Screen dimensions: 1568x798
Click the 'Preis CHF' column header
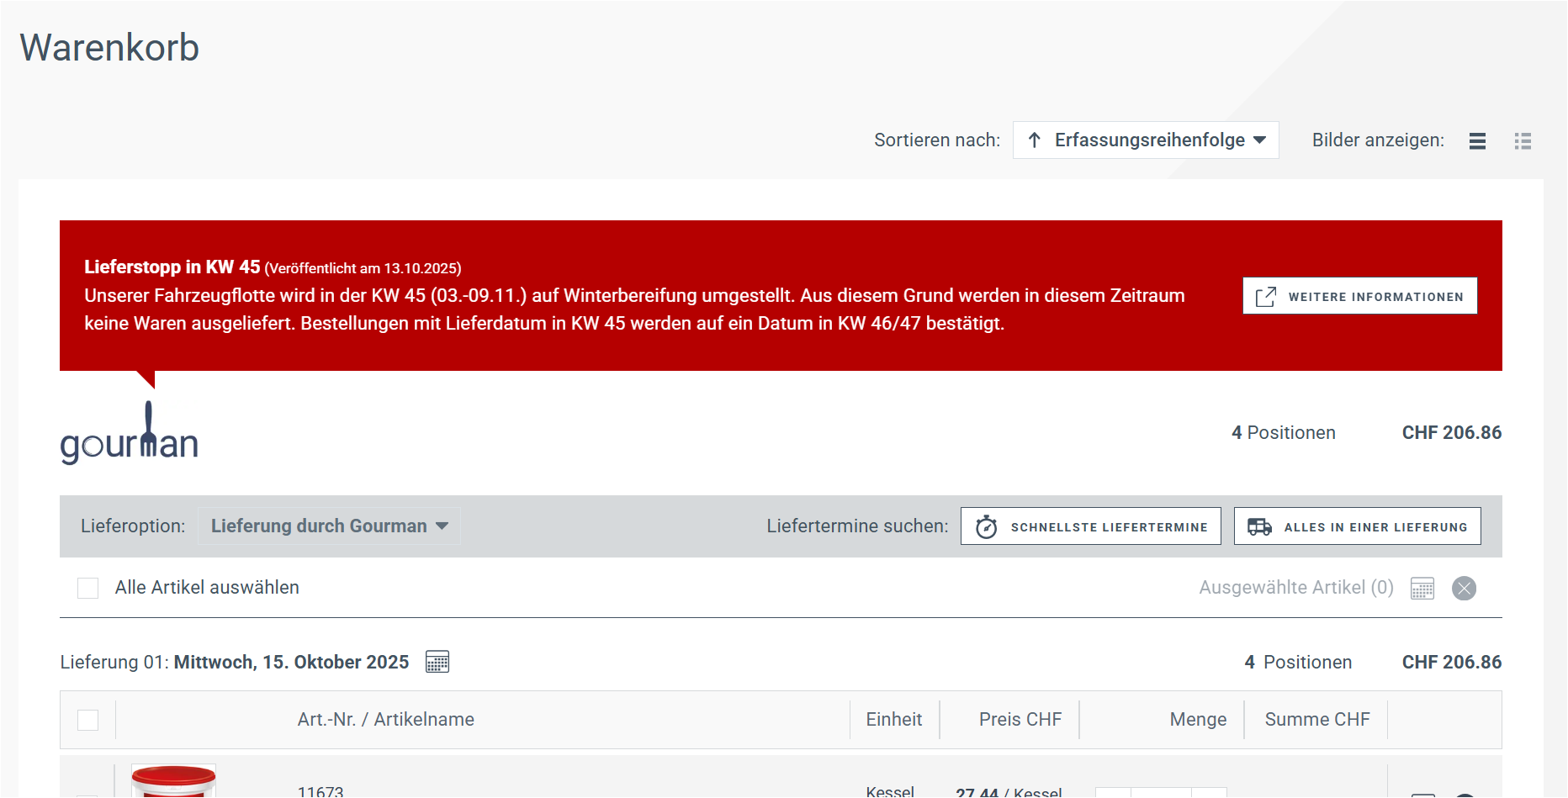coord(1020,720)
